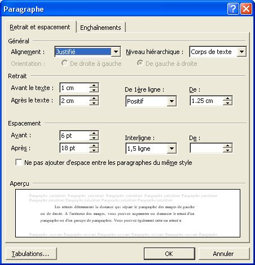This screenshot has height=265, width=255.
Task: Increase the Avant le texte indent value
Action: tap(94, 86)
